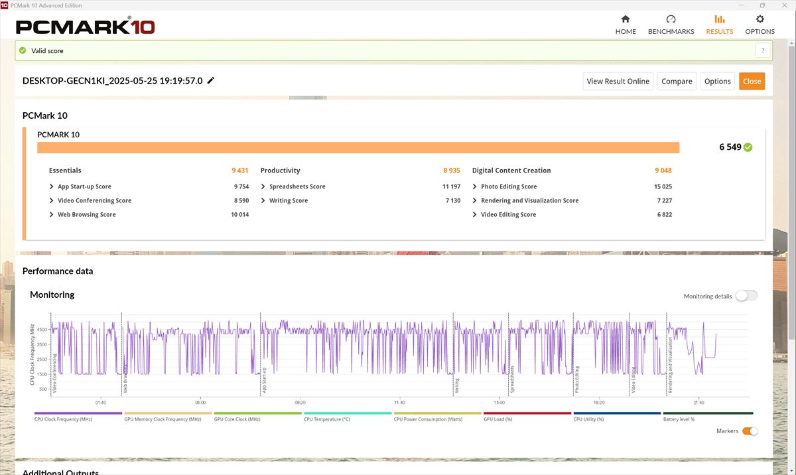
Task: Click the Performance data heading
Action: (58, 271)
